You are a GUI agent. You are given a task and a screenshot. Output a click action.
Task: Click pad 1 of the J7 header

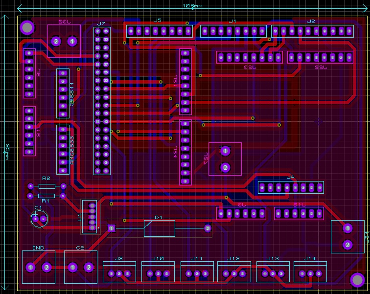pos(106,171)
